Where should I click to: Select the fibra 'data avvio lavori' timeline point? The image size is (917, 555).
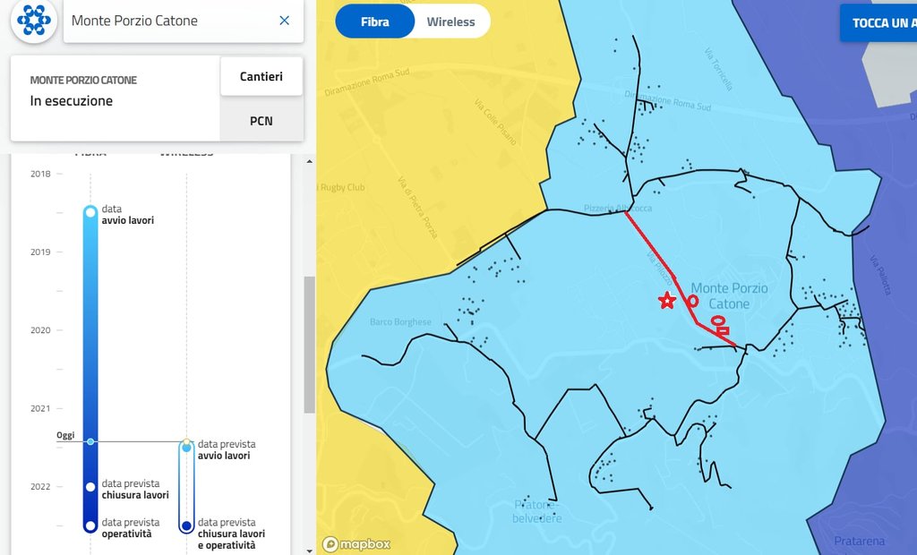(90, 212)
